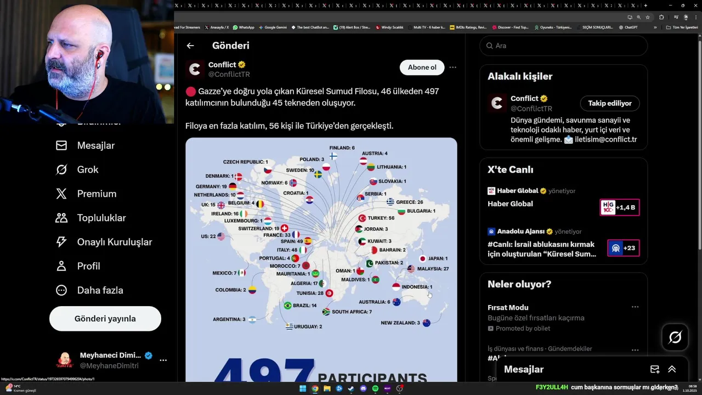Open the @ConflictTR handle link on post

[x=229, y=75]
